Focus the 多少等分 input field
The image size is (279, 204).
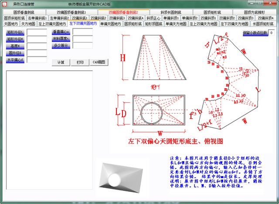(82, 45)
